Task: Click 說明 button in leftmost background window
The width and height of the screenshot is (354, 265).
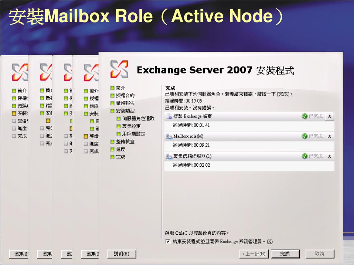Action: coord(19,254)
